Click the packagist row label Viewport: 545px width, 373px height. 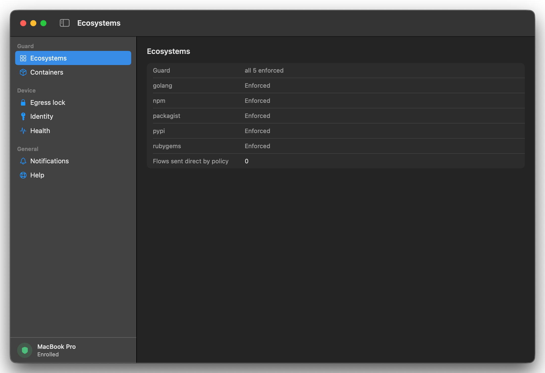[167, 116]
